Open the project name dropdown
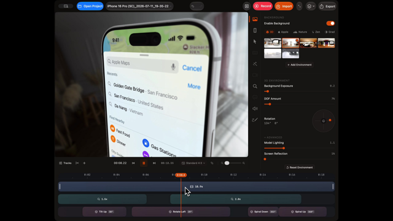393x221 pixels. click(139, 6)
